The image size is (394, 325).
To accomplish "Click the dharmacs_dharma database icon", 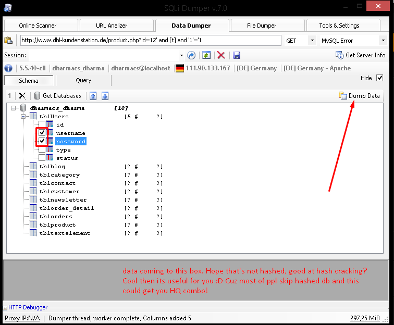I will [23, 108].
